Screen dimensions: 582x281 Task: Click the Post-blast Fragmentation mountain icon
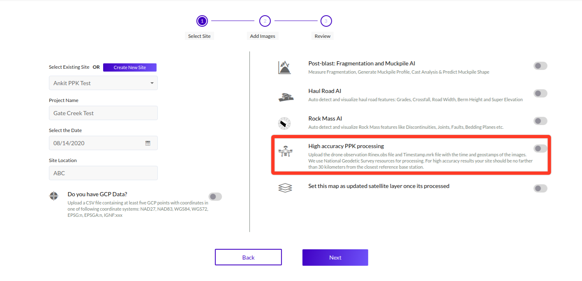pos(284,67)
